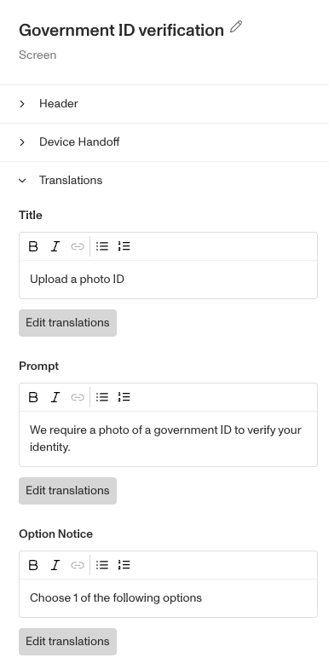Click into the 'Upload a photo ID' text field
Screen dimensions: 329x669
click(x=168, y=280)
